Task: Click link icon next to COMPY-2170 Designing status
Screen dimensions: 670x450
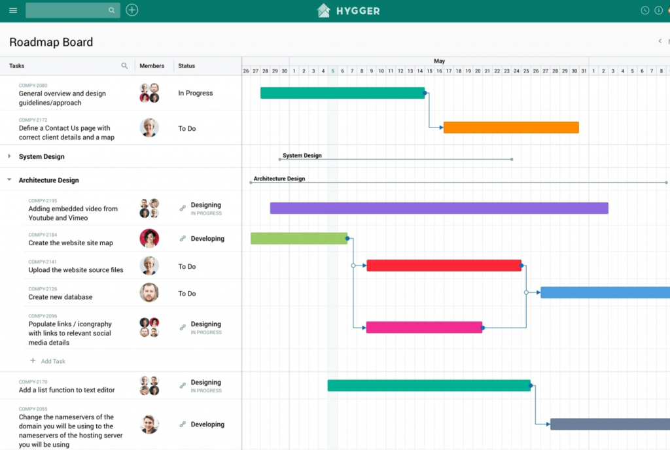Action: (183, 386)
